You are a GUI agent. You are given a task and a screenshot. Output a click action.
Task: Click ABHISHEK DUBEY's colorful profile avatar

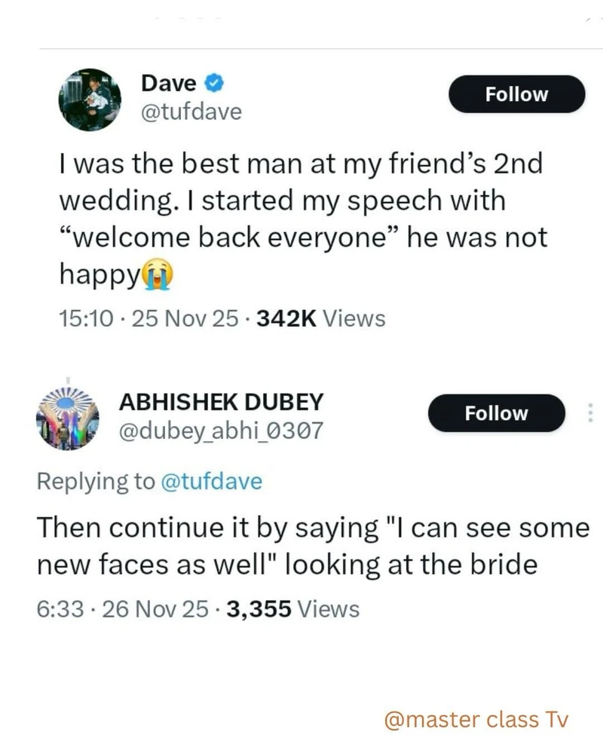click(x=67, y=417)
